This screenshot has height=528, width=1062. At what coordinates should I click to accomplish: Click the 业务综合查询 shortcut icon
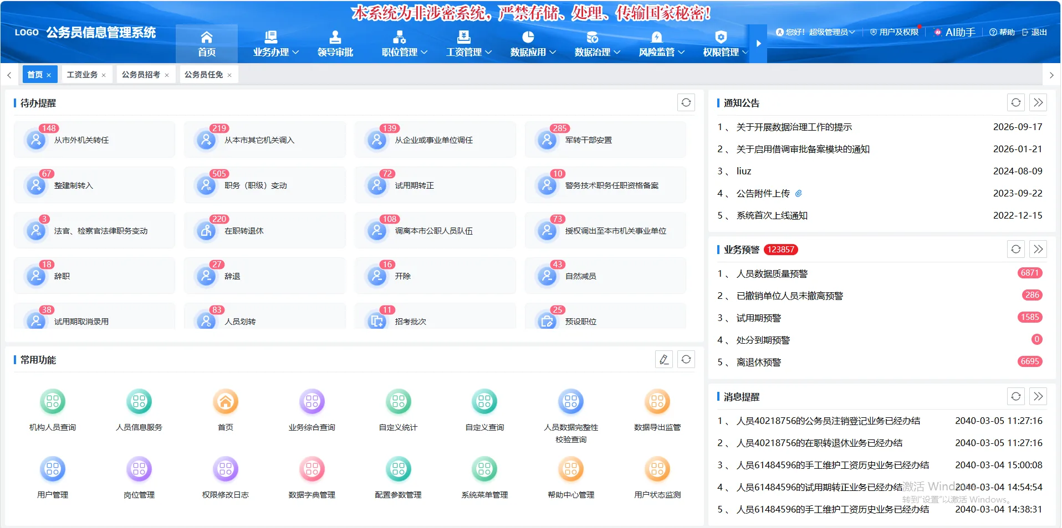312,402
